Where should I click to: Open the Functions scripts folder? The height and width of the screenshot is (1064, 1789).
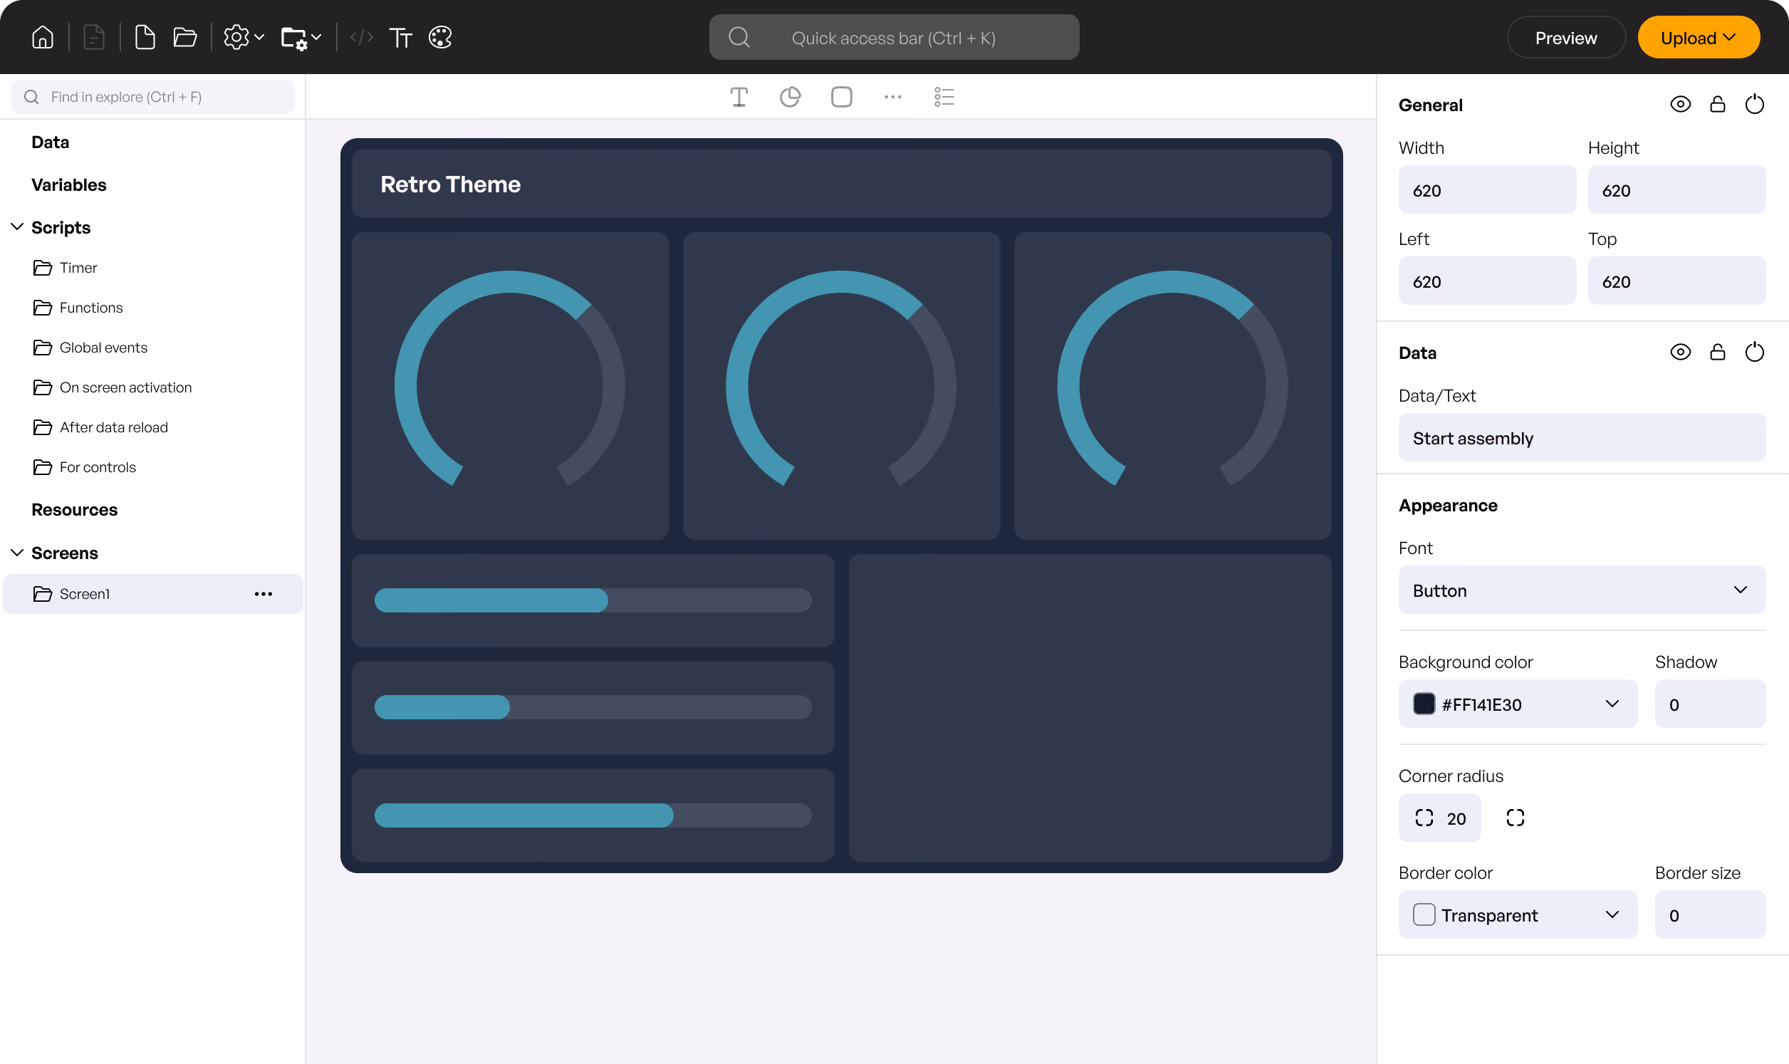[78, 308]
